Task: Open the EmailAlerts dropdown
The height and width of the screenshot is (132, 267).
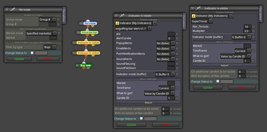Action: [x=166, y=49]
